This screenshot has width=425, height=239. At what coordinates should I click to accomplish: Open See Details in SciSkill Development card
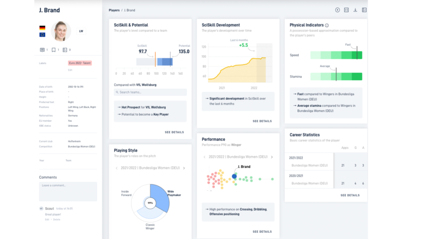tap(262, 121)
